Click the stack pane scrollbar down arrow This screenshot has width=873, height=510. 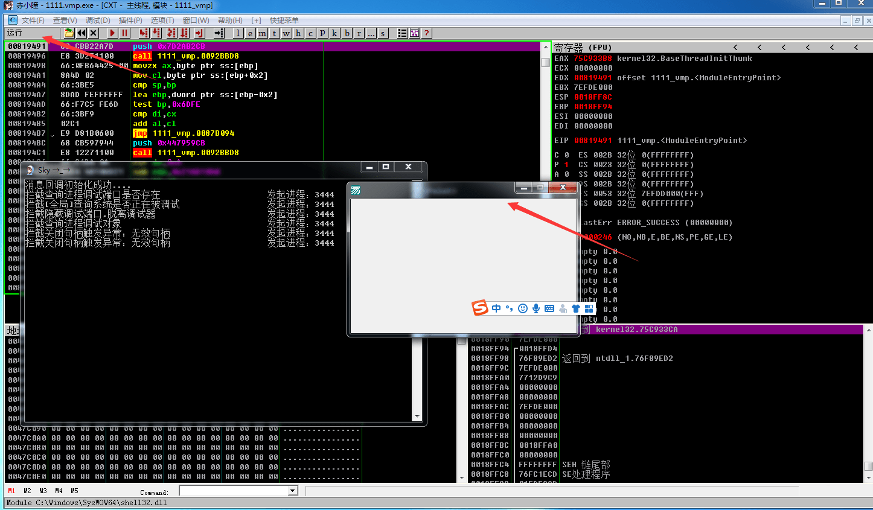(x=868, y=478)
